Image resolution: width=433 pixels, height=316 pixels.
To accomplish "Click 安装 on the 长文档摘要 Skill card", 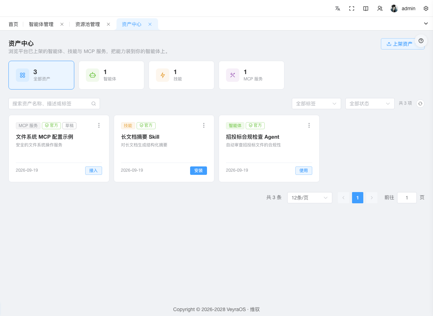I will 199,170.
